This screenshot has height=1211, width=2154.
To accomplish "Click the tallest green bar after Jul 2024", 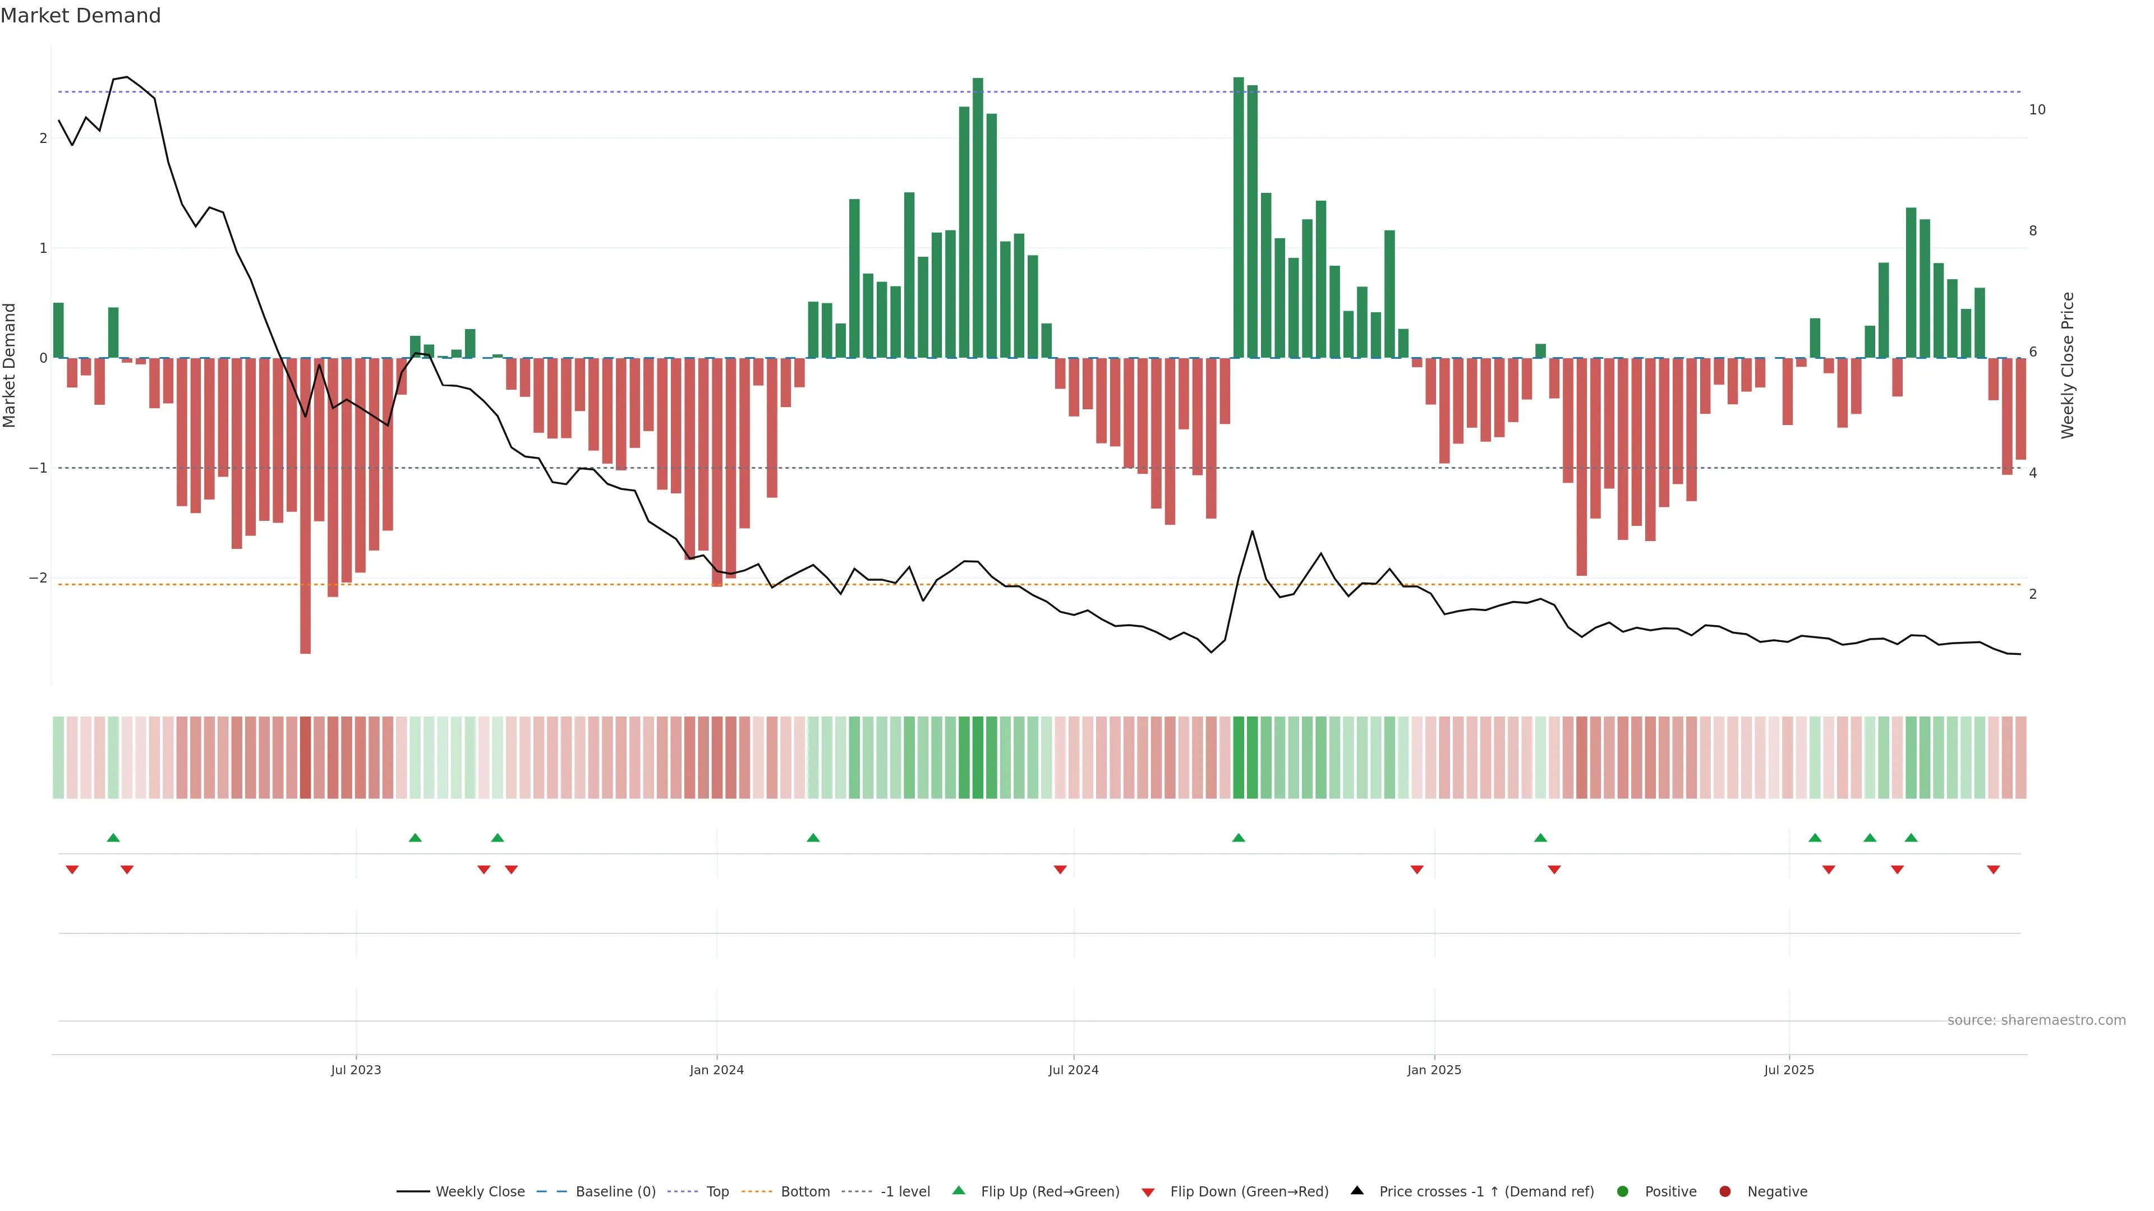I will [1239, 218].
